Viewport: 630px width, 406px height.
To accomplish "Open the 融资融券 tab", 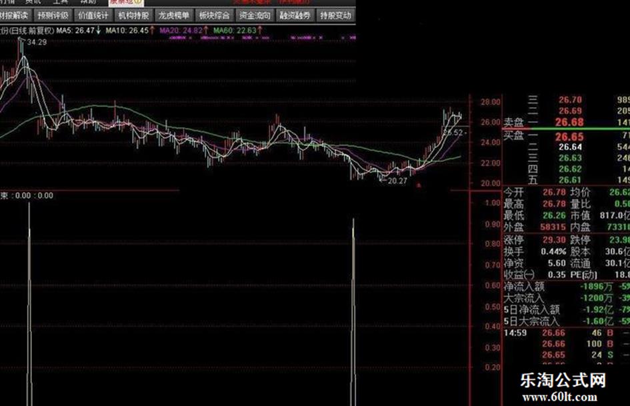I will coord(295,16).
